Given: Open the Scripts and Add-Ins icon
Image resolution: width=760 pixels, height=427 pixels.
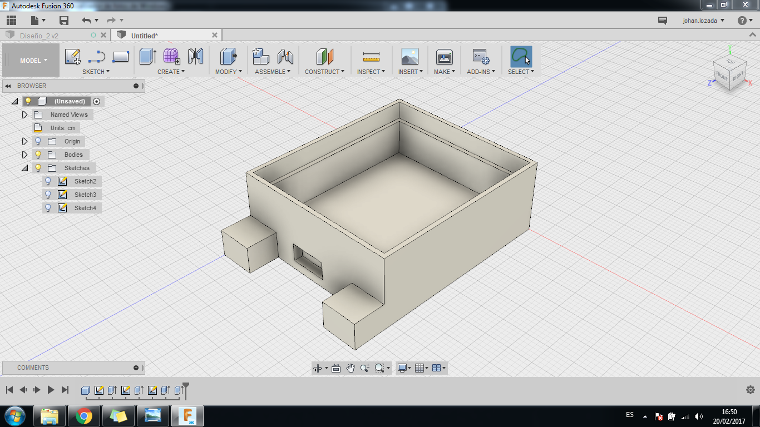Looking at the screenshot, I should [481, 57].
